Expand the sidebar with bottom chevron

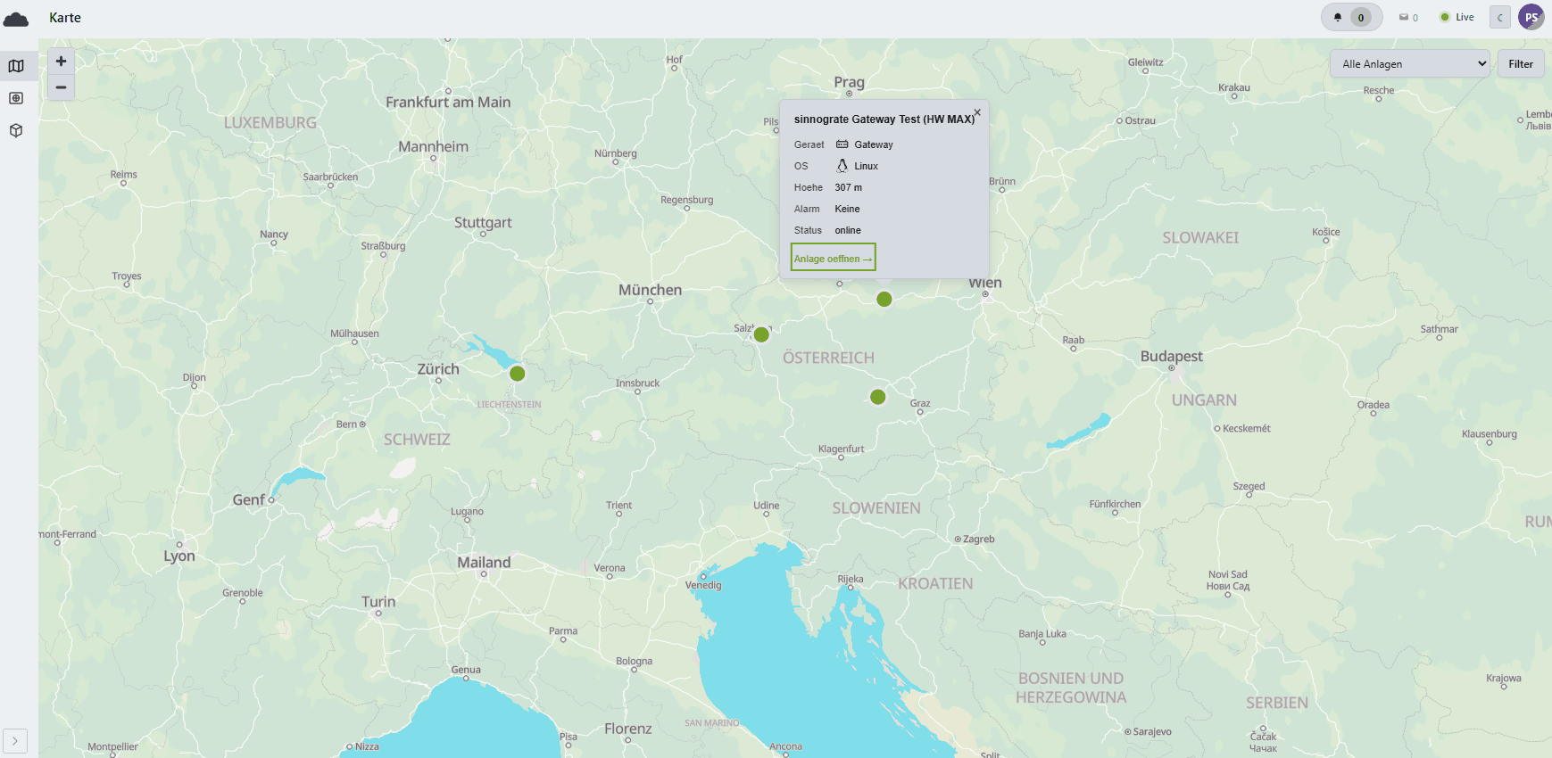15,741
